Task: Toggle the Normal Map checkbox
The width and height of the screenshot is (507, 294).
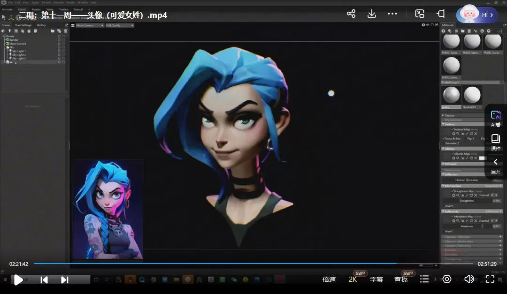Action: click(453, 129)
